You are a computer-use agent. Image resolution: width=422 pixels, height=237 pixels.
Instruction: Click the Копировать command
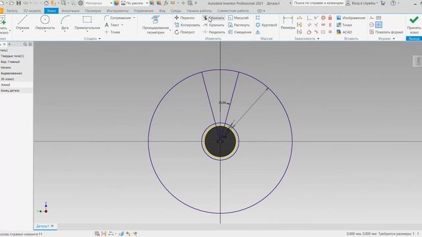(187, 25)
